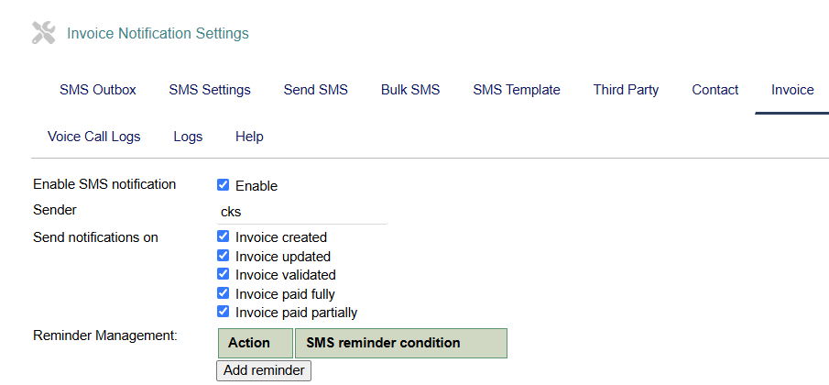The image size is (829, 385).
Task: Select the SMS Template tab
Action: (517, 90)
